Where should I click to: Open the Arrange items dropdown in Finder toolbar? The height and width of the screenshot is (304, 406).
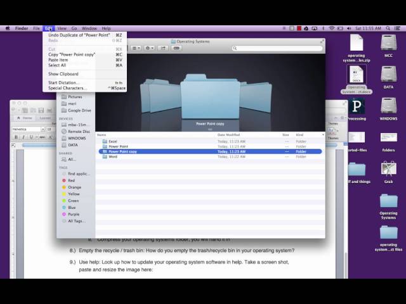pyautogui.click(x=136, y=48)
